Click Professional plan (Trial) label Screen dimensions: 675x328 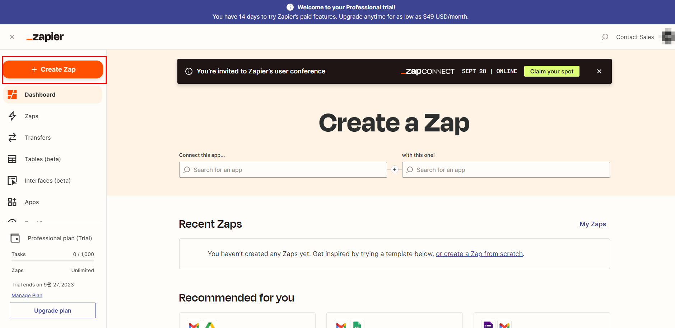tap(60, 238)
